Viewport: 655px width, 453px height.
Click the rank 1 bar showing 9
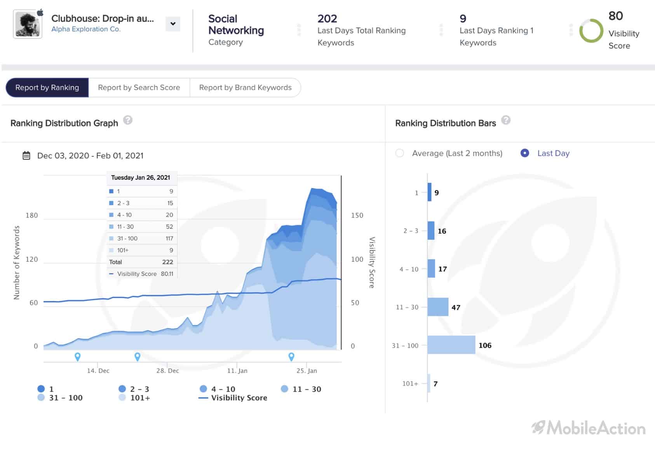[x=430, y=192]
